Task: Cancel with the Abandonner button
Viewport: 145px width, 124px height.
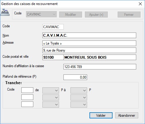Action: pyautogui.click(x=127, y=115)
